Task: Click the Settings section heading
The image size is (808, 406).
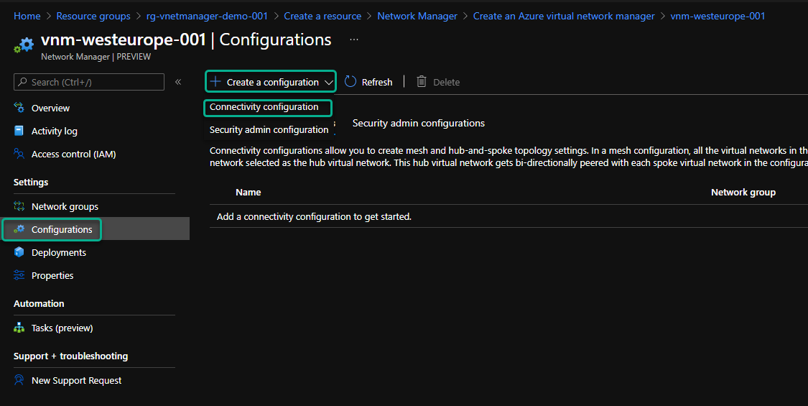Action: [x=31, y=182]
